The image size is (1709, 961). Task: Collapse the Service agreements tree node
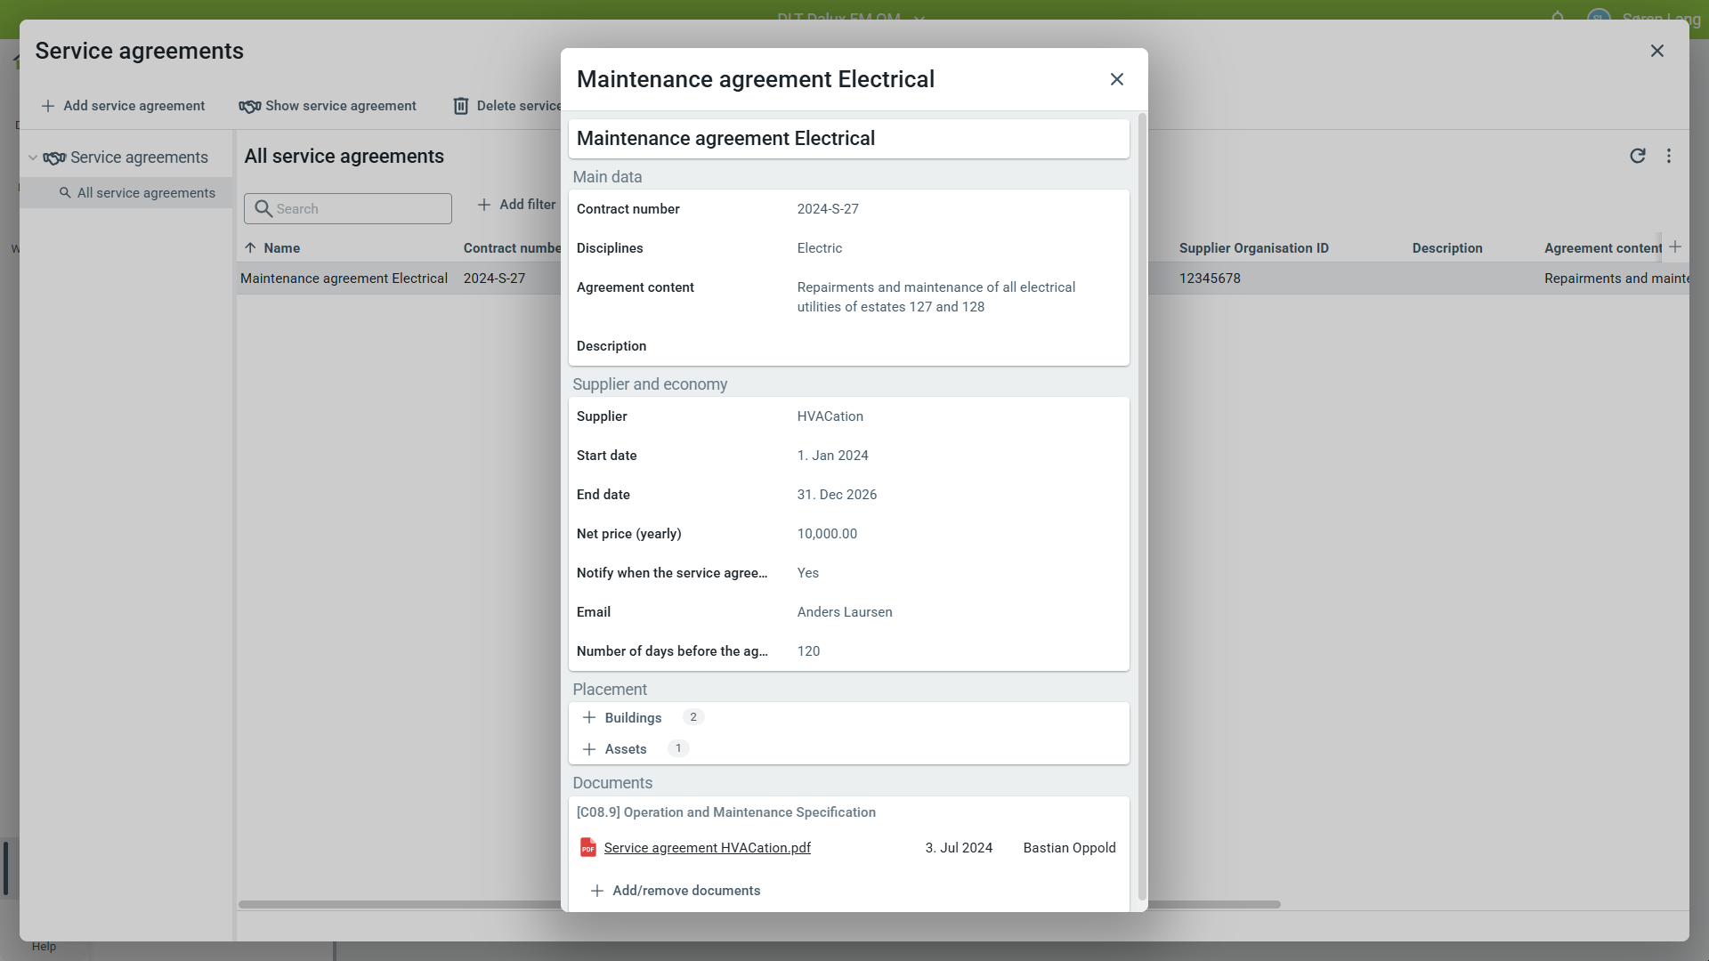tap(33, 157)
